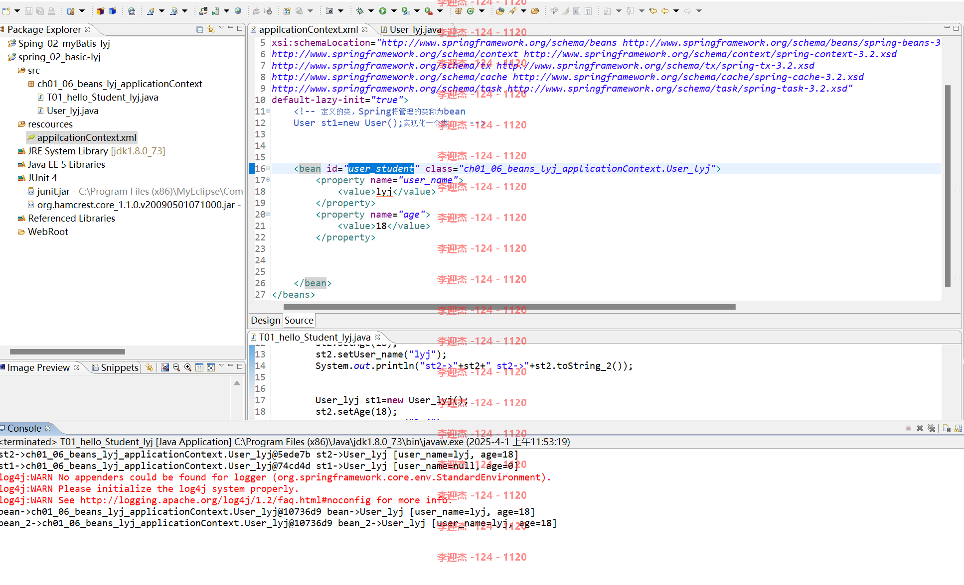The image size is (964, 585).
Task: Click XML editor vertical scrollbar thumb
Action: [x=948, y=186]
